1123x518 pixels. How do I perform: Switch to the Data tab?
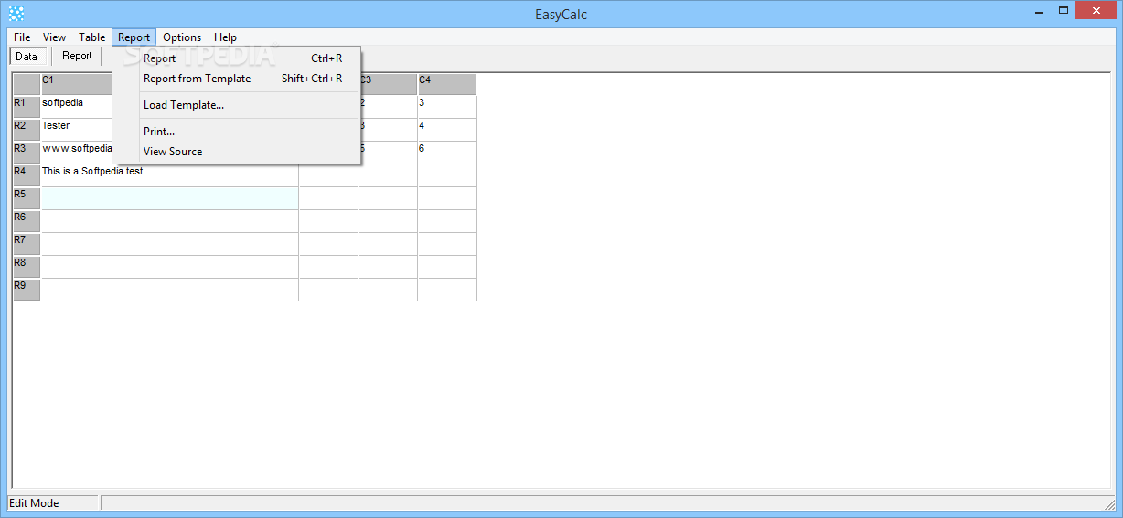tap(27, 57)
